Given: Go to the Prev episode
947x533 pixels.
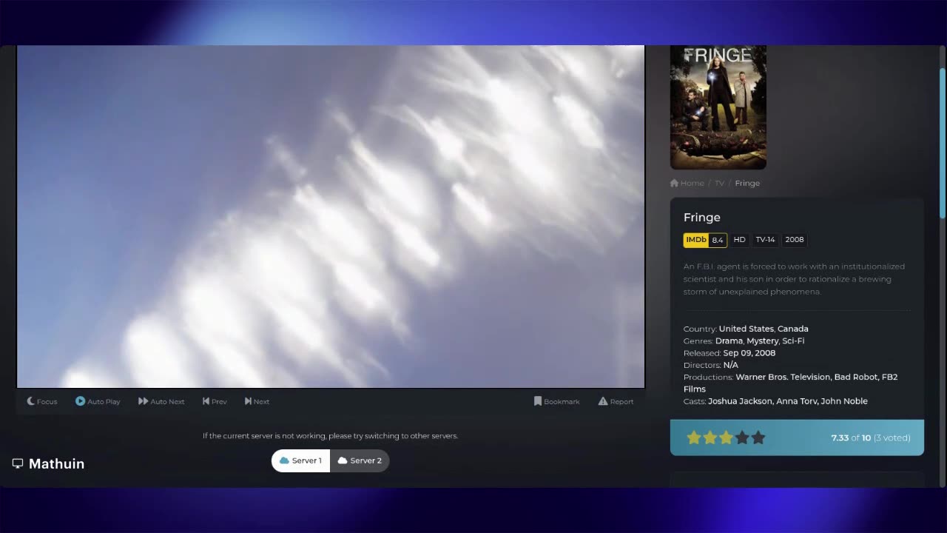Looking at the screenshot, I should point(215,401).
